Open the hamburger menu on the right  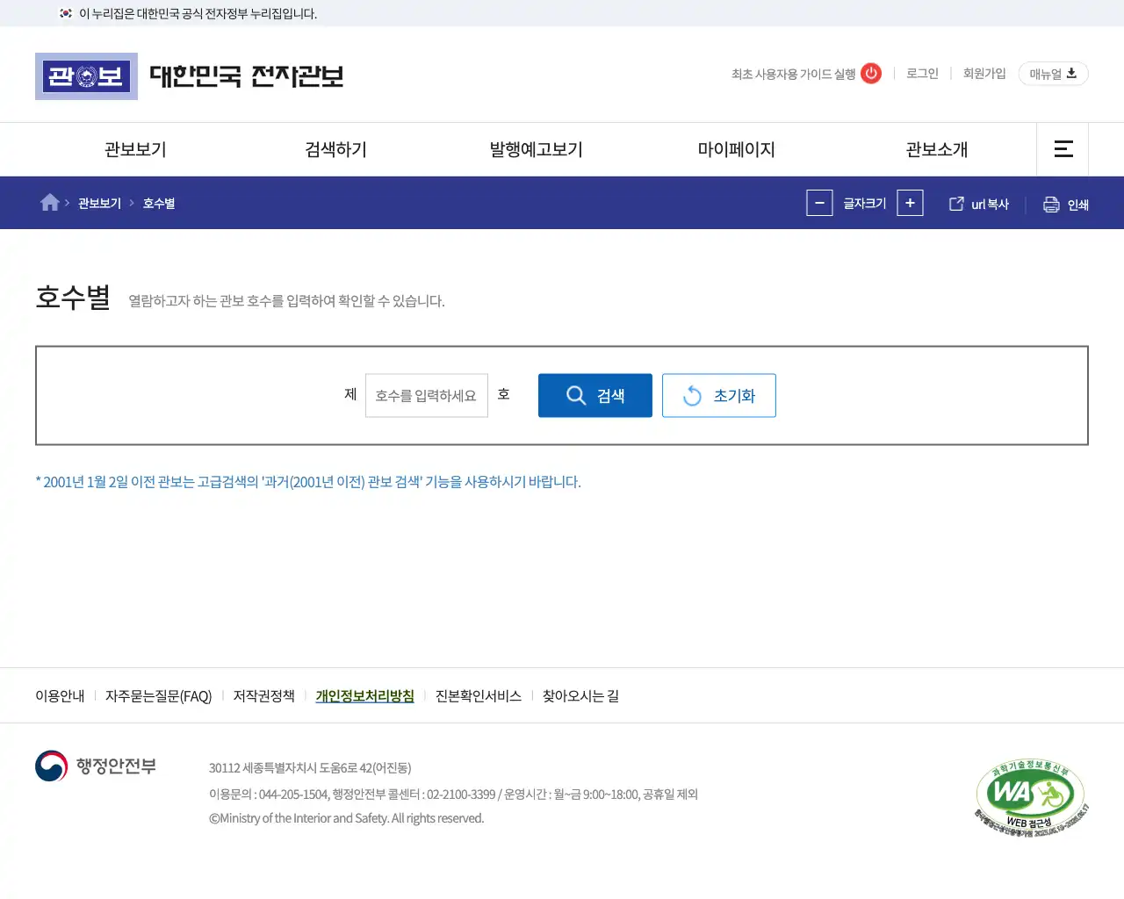point(1063,149)
